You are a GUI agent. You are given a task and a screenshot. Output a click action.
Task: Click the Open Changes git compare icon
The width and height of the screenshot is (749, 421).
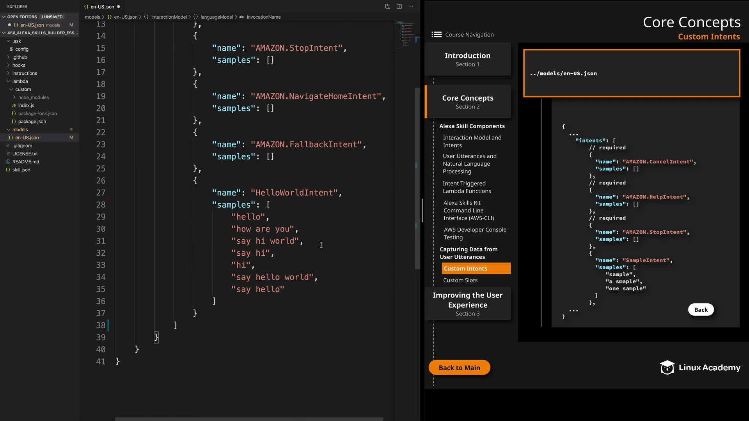(x=387, y=7)
